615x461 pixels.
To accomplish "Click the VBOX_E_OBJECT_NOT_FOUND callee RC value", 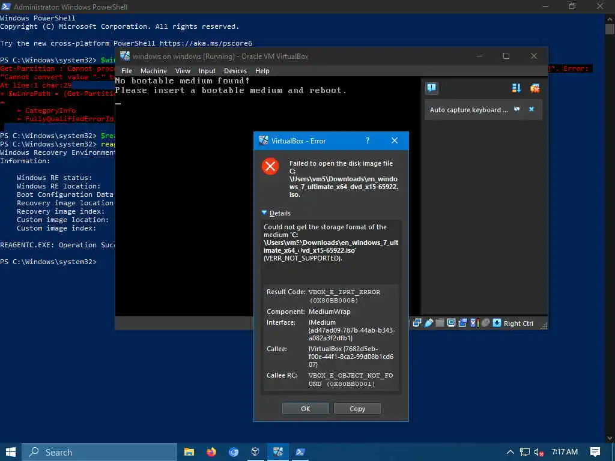I will click(x=350, y=379).
